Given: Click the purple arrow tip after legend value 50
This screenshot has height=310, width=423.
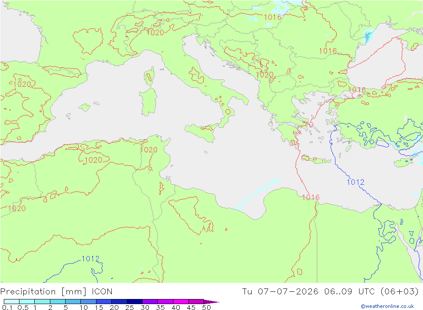Looking at the screenshot, I should tap(212, 302).
